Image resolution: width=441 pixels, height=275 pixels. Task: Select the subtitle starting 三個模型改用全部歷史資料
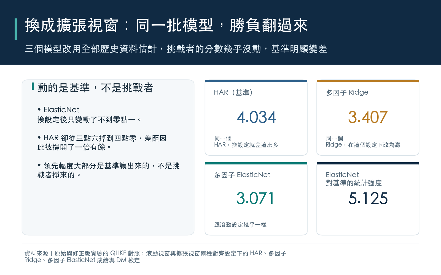click(x=176, y=49)
